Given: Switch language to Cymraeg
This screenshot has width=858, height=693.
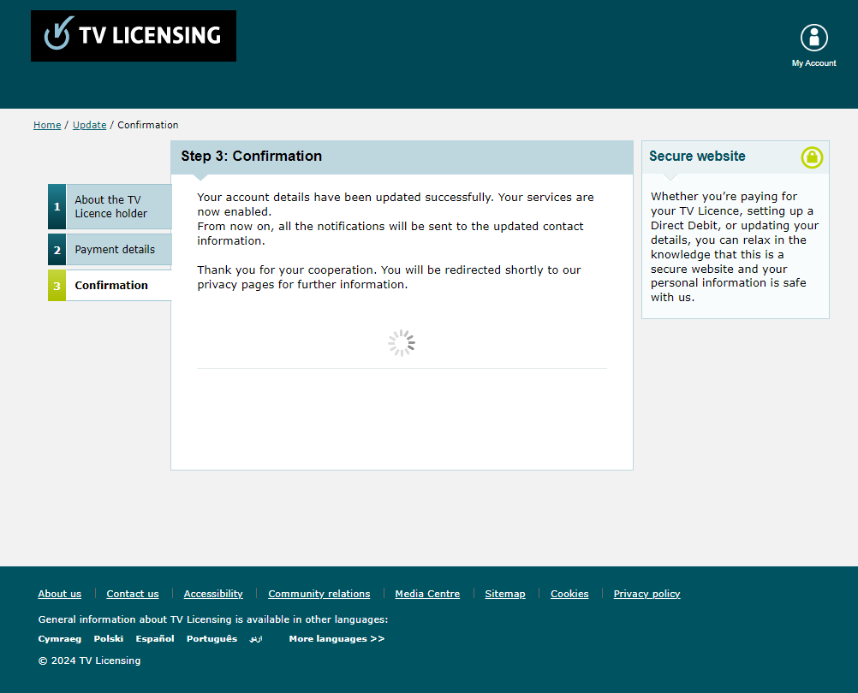Looking at the screenshot, I should tap(60, 639).
